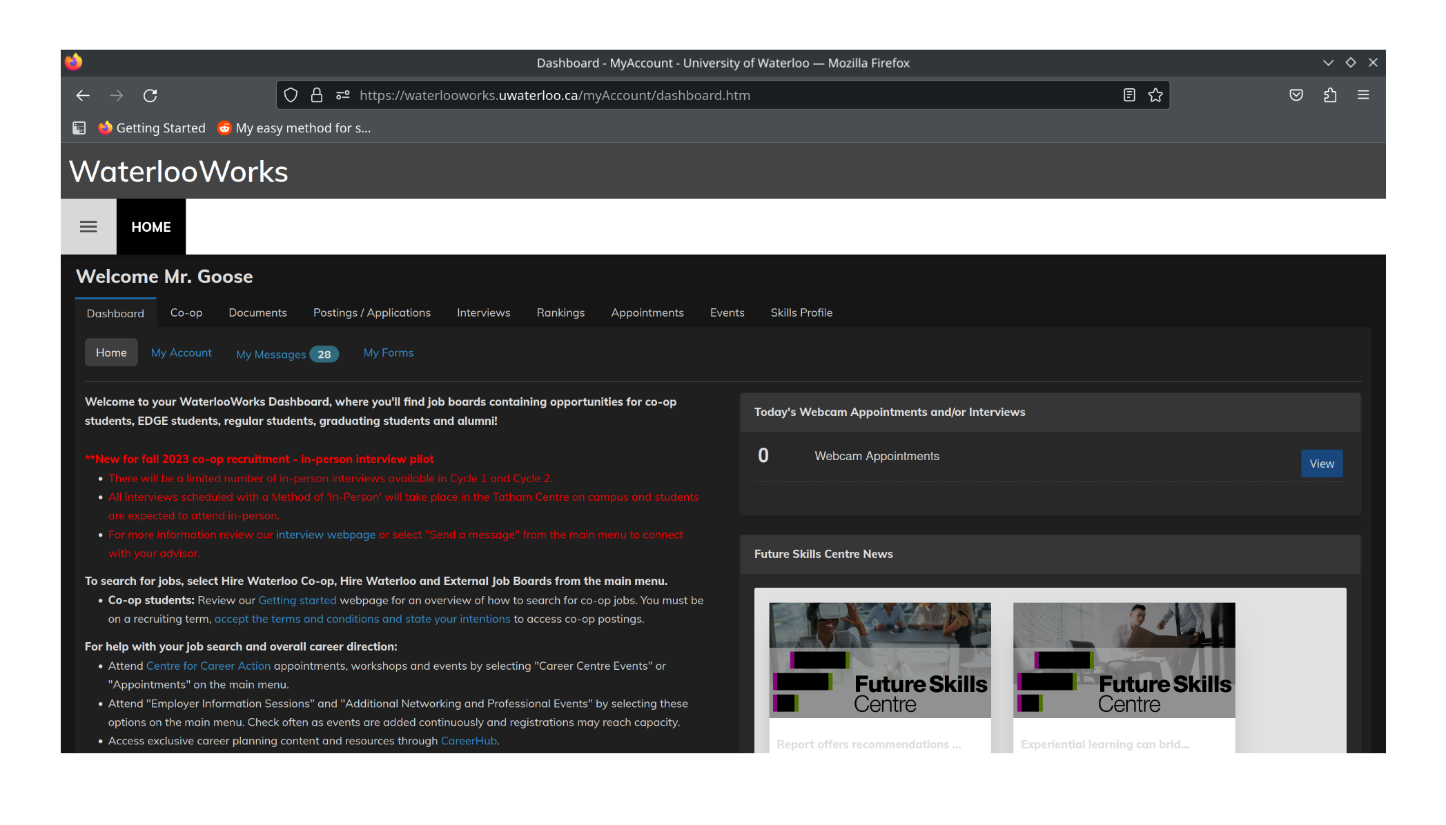
Task: Expand the Getting Started bookmarks item
Action: click(152, 128)
